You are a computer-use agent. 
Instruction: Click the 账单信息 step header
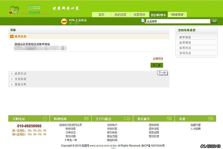[89, 37]
